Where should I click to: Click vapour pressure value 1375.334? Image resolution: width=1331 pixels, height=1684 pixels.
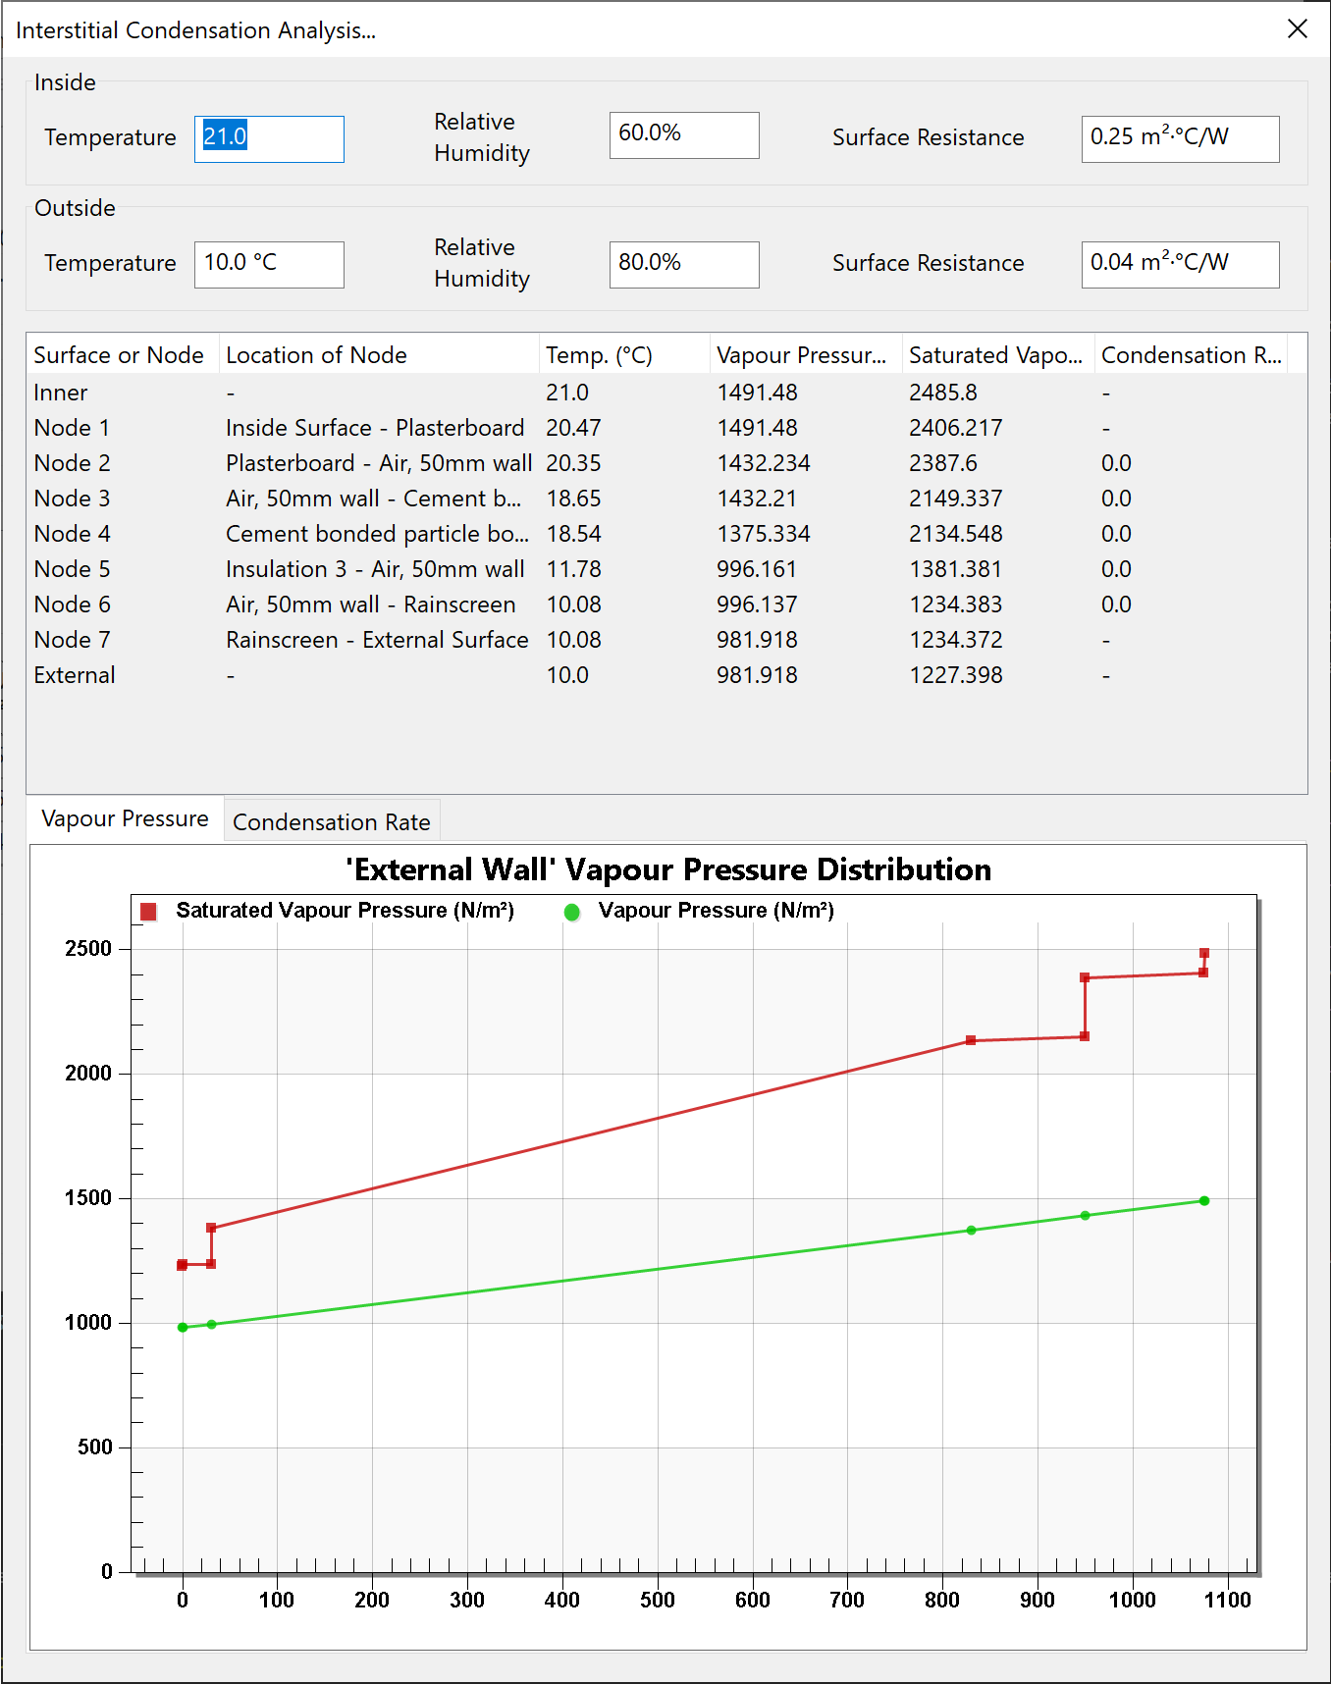point(764,534)
